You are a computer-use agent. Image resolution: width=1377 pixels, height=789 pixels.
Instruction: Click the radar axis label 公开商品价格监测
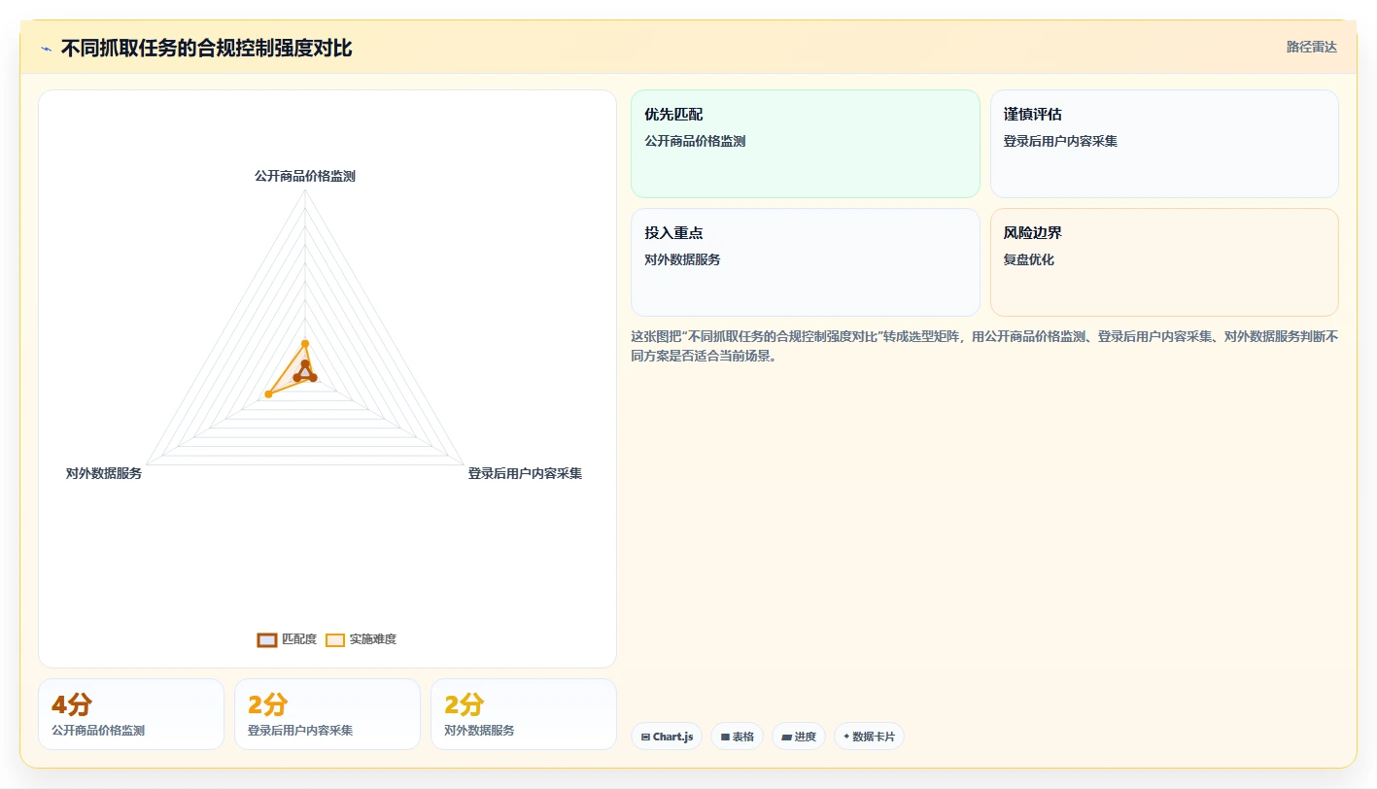(x=305, y=176)
